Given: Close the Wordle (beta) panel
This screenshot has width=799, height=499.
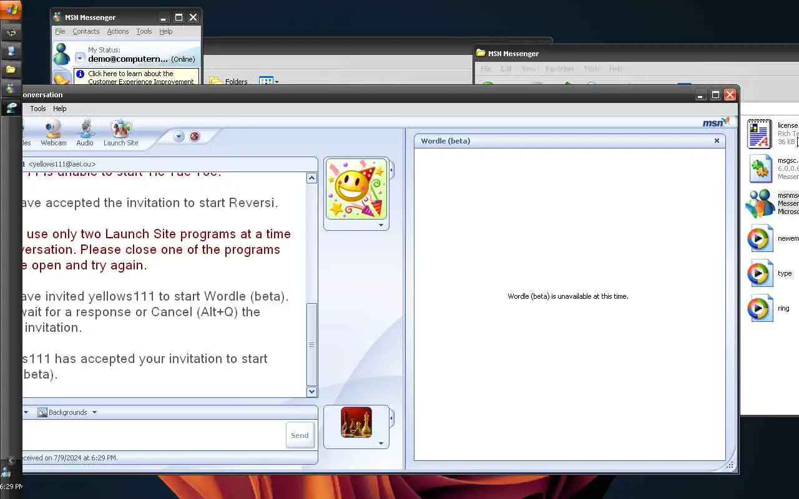Looking at the screenshot, I should pos(717,141).
